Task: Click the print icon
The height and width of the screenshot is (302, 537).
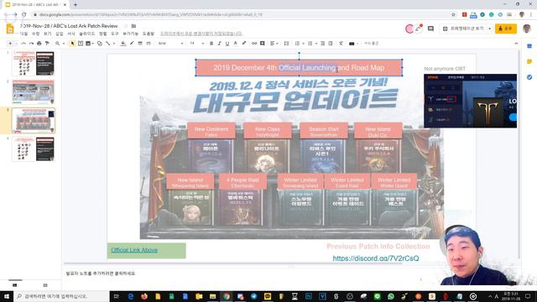Action: [x=39, y=44]
